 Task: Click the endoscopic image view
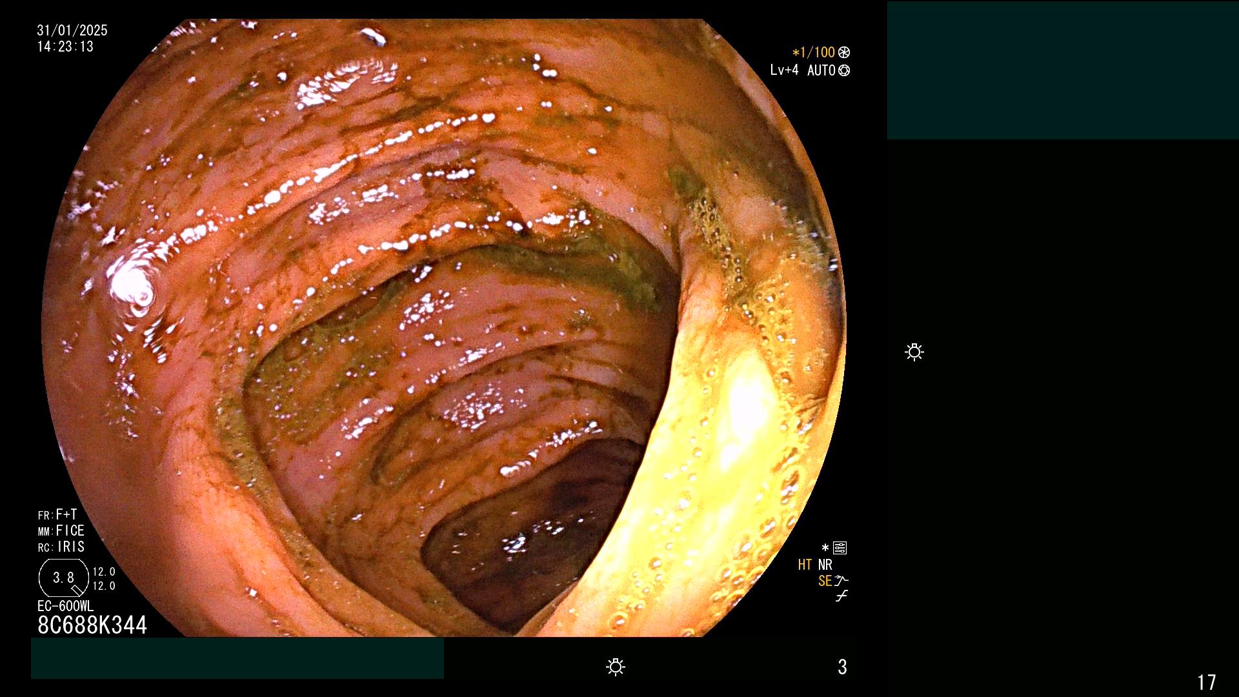[444, 327]
